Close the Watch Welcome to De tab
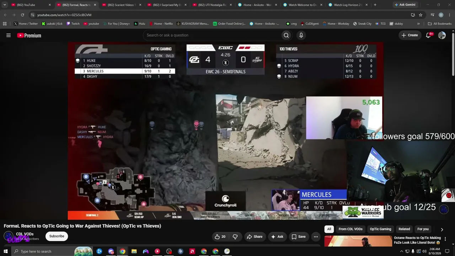455x256 pixels. point(321,5)
